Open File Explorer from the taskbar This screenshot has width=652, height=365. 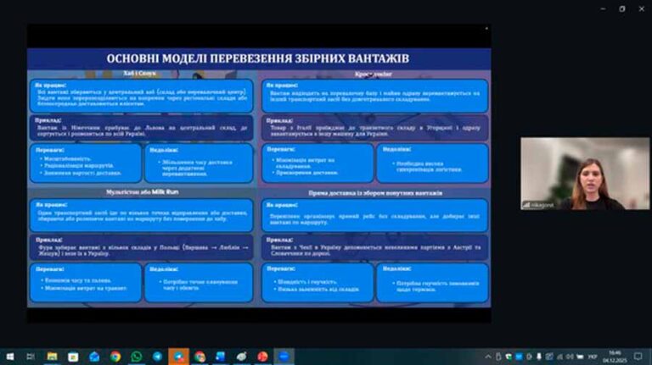(52, 357)
